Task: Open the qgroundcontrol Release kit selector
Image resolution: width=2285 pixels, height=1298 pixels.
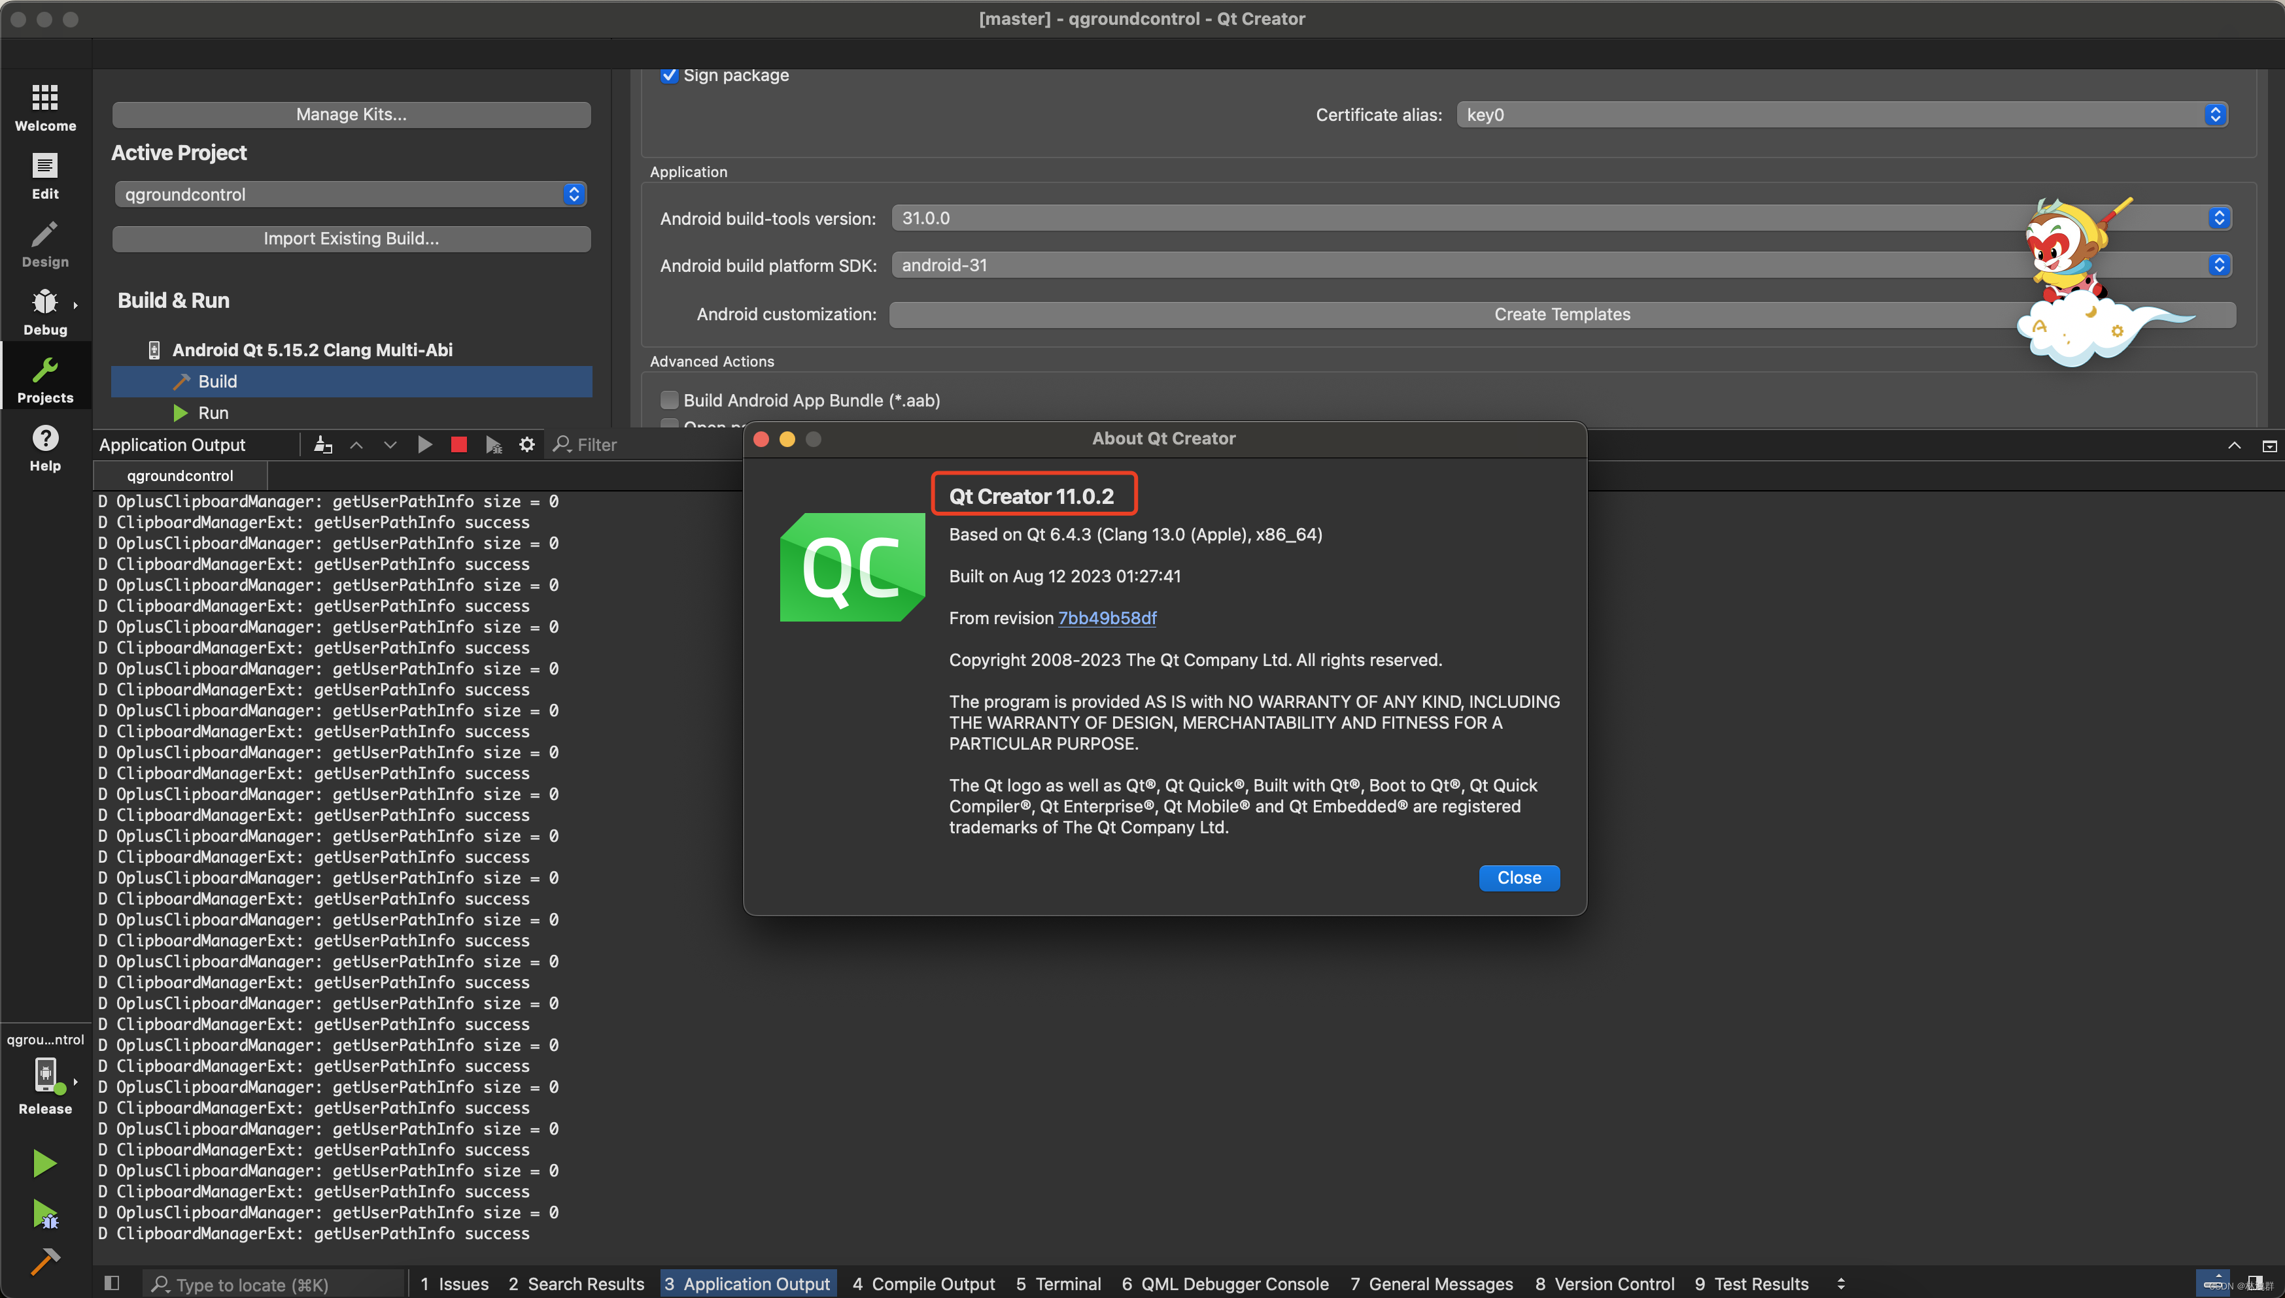Action: [44, 1076]
